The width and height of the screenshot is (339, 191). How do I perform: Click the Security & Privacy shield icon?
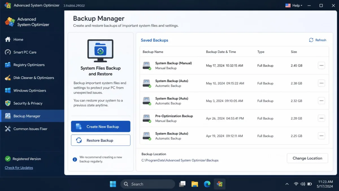[x=8, y=103]
